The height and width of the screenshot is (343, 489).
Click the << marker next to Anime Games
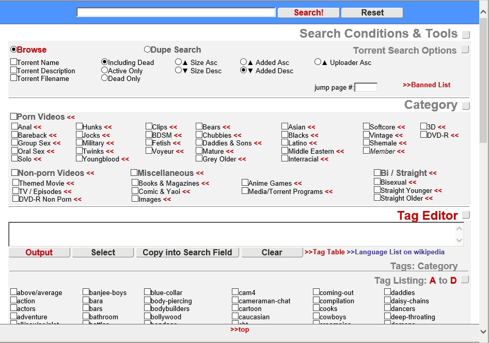point(297,183)
